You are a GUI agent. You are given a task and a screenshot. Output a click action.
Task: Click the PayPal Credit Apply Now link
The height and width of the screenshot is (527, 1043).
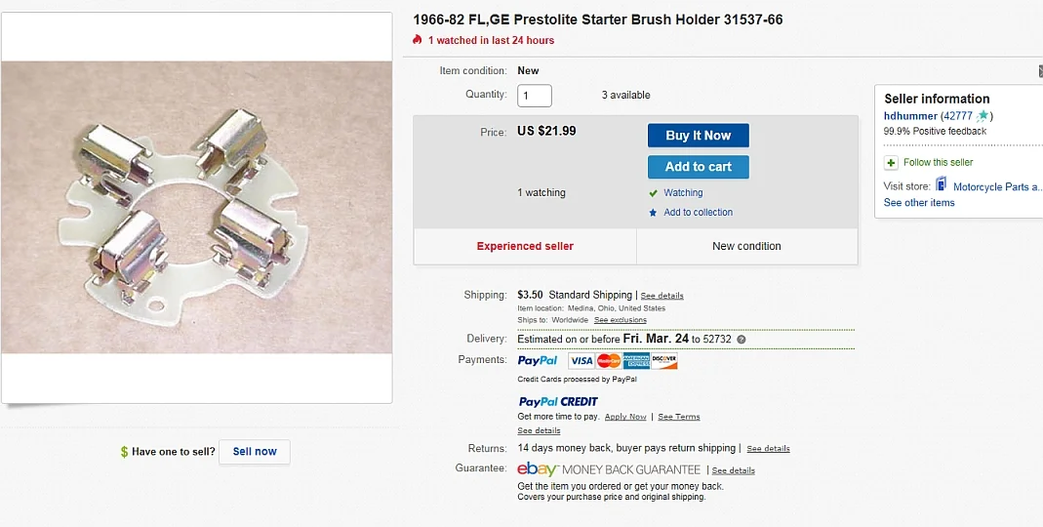[625, 417]
